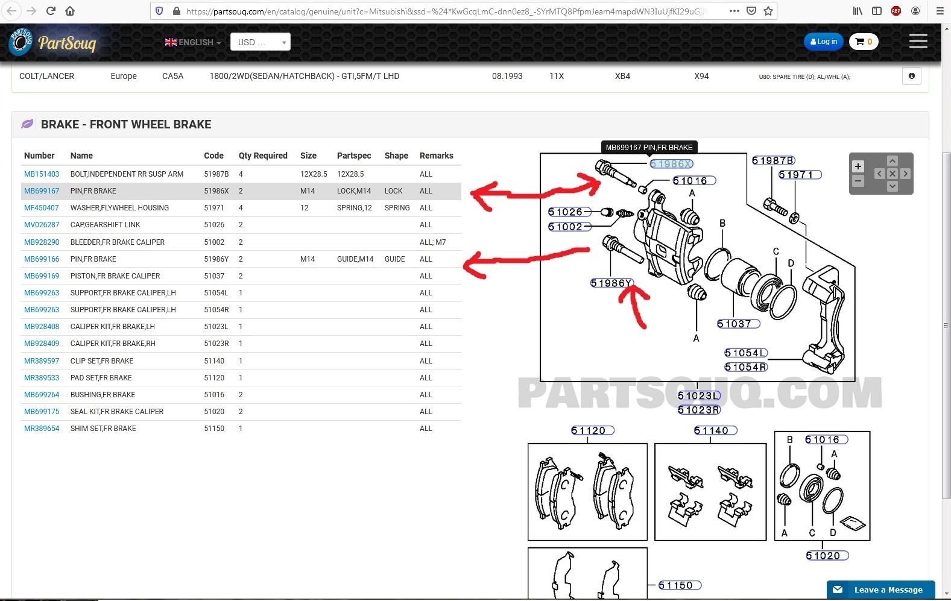
Task: Zoom out of the parts diagram
Action: coord(858,181)
